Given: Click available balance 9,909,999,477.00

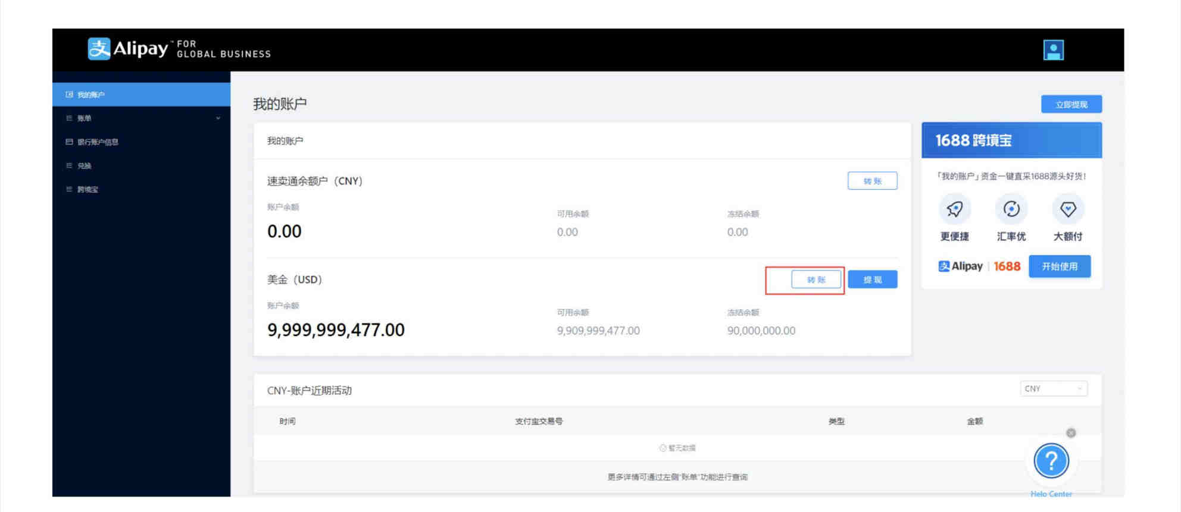Looking at the screenshot, I should coord(598,331).
